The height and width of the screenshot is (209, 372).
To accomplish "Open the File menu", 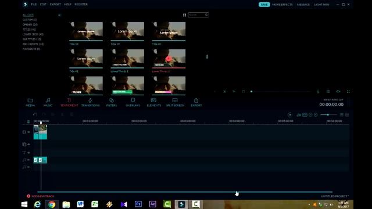I will [x=34, y=4].
